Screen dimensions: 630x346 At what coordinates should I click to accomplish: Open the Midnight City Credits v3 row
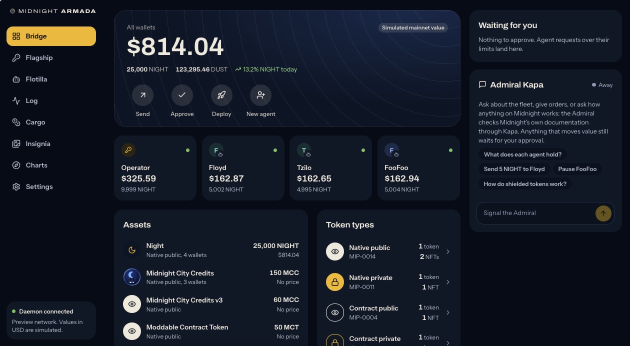[211, 304]
